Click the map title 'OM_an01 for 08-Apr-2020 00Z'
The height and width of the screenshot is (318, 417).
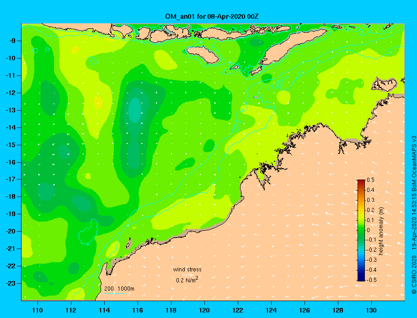coord(212,16)
